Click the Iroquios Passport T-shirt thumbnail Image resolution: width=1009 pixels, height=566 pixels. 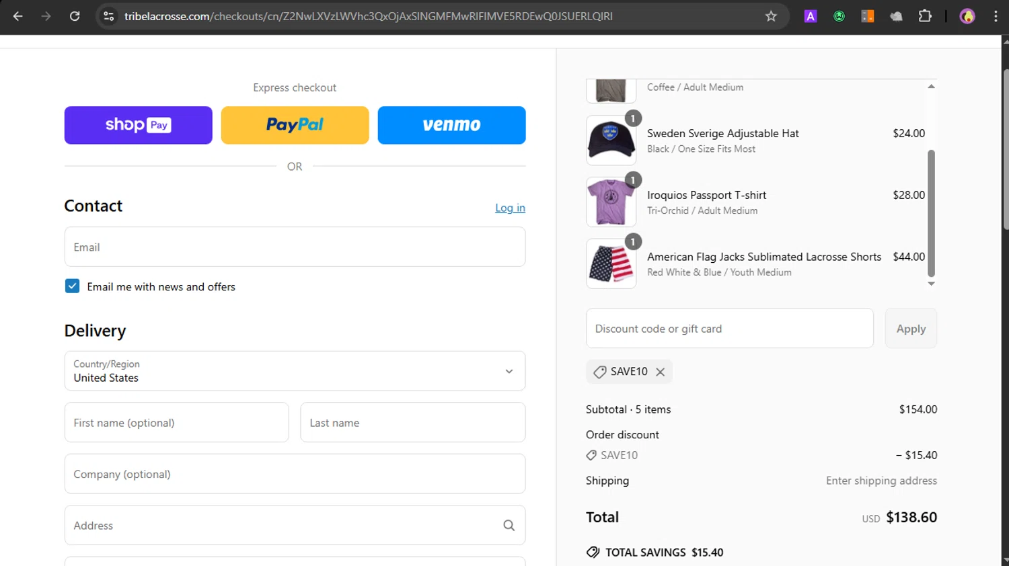coord(611,202)
